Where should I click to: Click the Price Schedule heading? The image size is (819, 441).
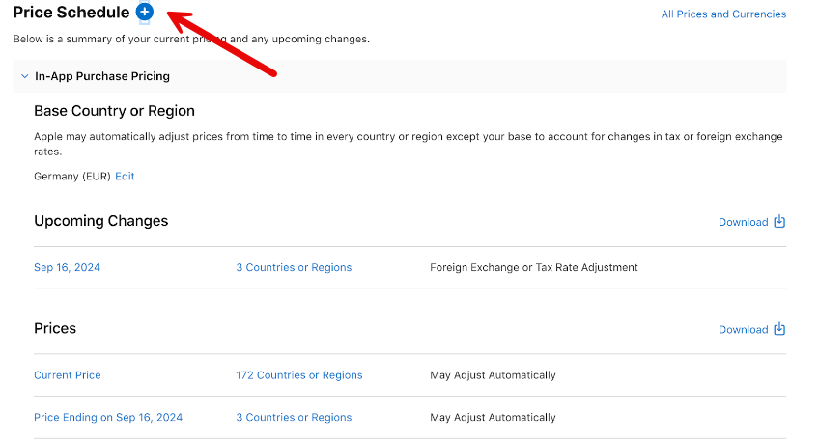[71, 12]
